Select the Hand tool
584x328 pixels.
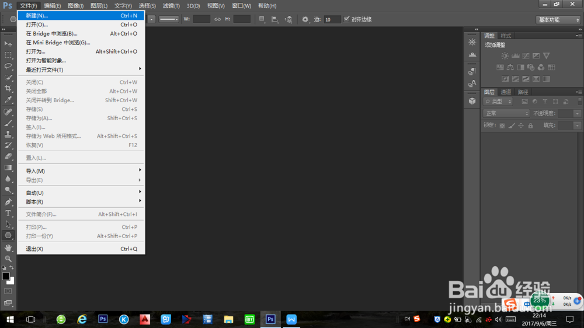pyautogui.click(x=8, y=247)
